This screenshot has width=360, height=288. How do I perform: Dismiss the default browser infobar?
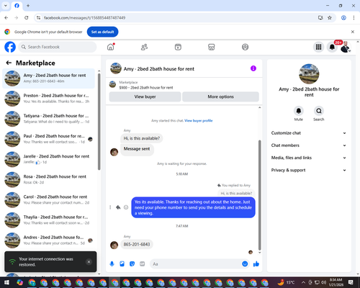click(x=353, y=32)
